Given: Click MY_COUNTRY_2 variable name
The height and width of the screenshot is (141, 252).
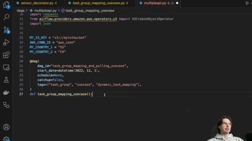Looking at the screenshot, I should (41, 52).
